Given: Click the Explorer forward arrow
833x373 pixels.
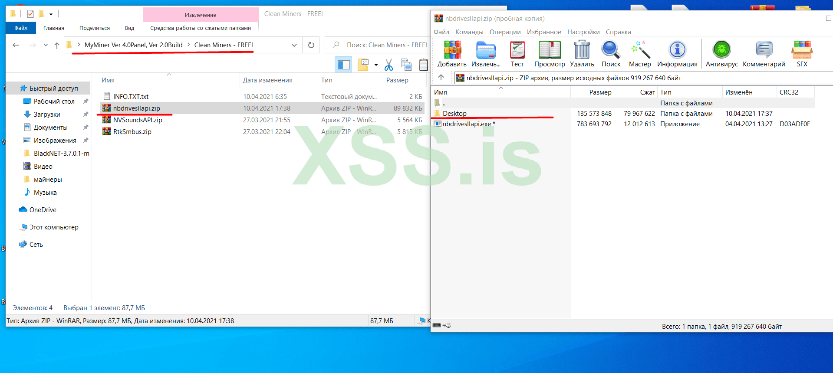Looking at the screenshot, I should [x=33, y=45].
